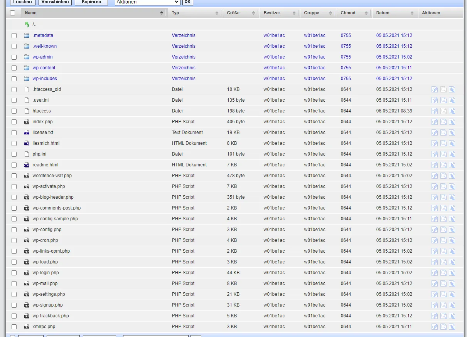Click the sort arrows in the Typ column
The height and width of the screenshot is (337, 467).
coord(217,13)
